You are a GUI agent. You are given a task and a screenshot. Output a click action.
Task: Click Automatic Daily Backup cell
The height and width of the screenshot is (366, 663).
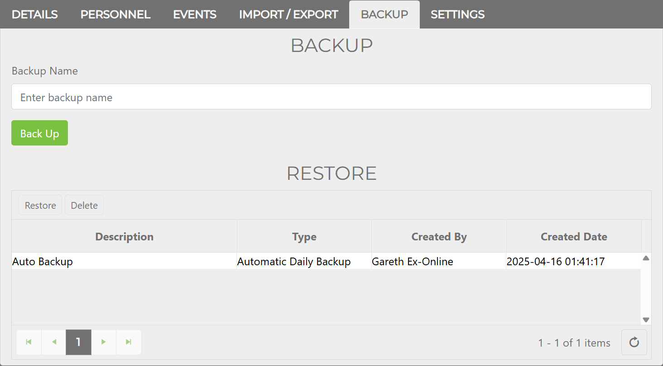pos(304,261)
